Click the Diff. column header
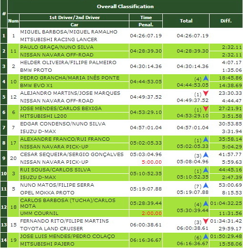This screenshot has width=243, height=248. click(x=226, y=21)
